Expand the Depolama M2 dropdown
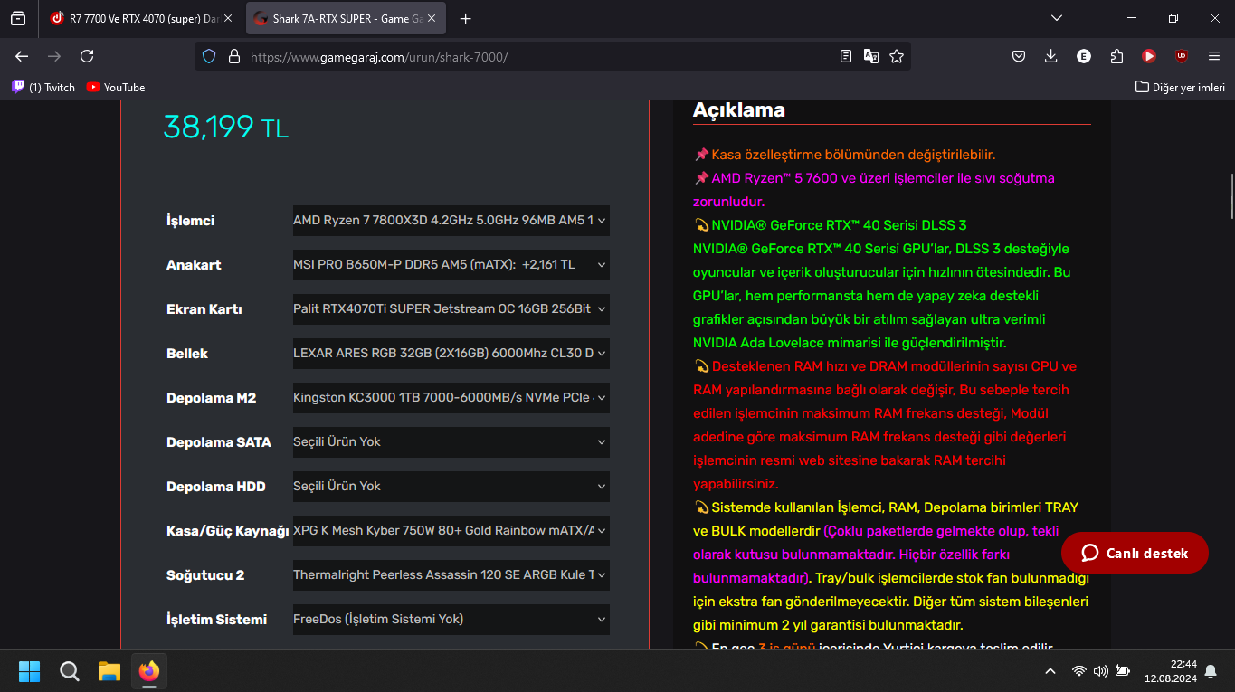 451,397
